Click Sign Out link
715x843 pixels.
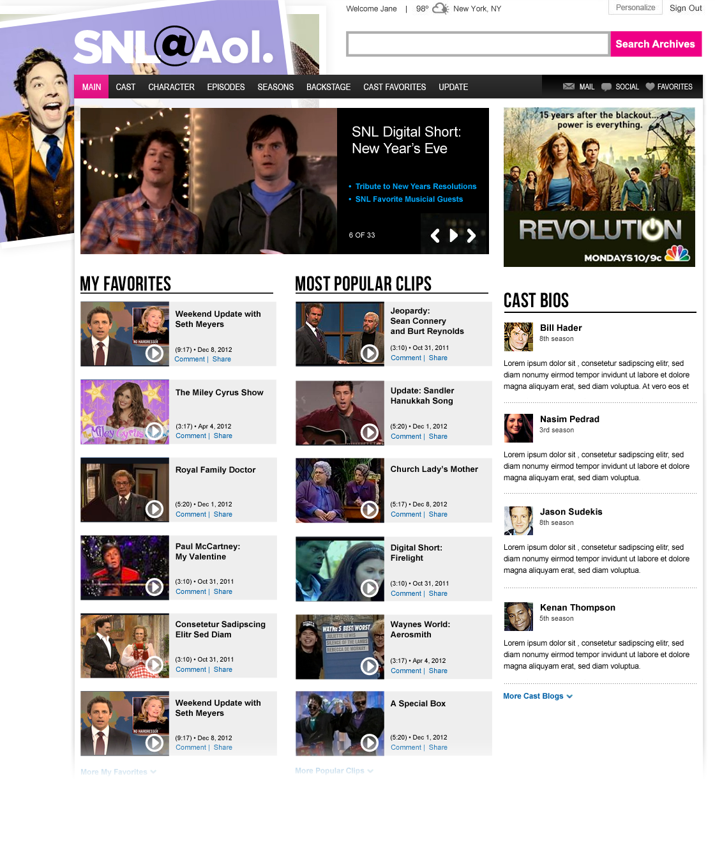(x=686, y=8)
